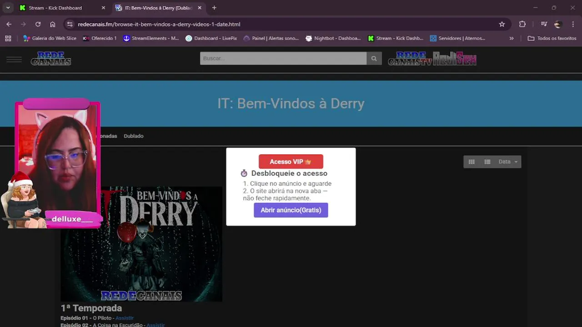
Task: Click the IT: Bem-Vindos à Derry title
Action: 291,104
